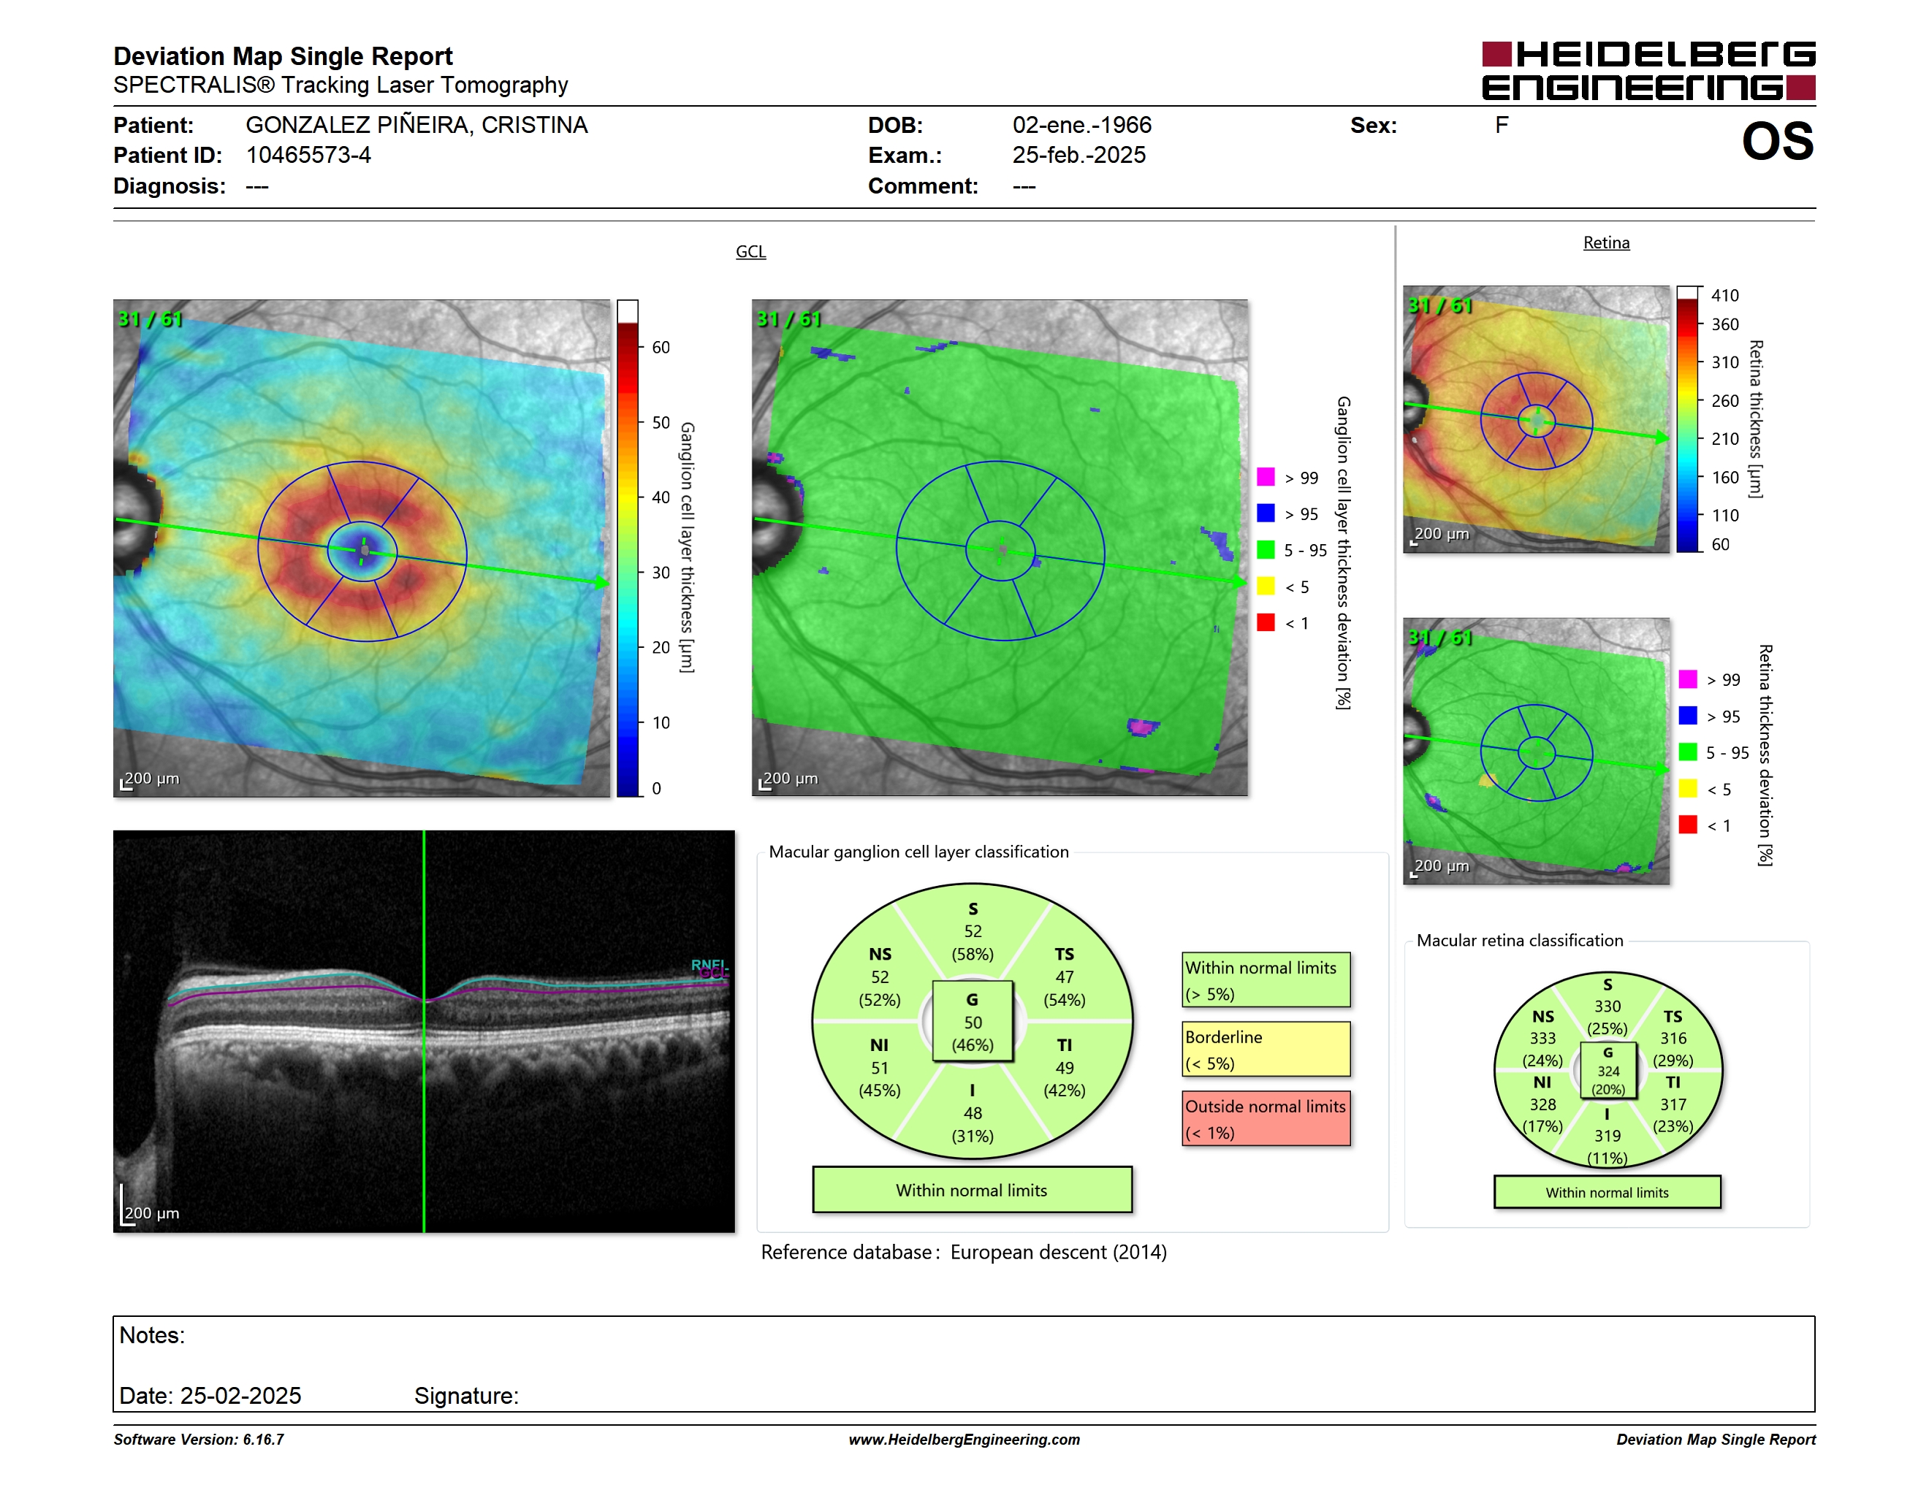This screenshot has width=1929, height=1490.
Task: Select Retina sector NS value 333 (24%)
Action: click(x=1543, y=1038)
